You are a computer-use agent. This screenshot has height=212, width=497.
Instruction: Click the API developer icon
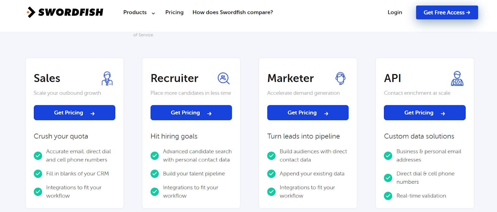click(457, 79)
